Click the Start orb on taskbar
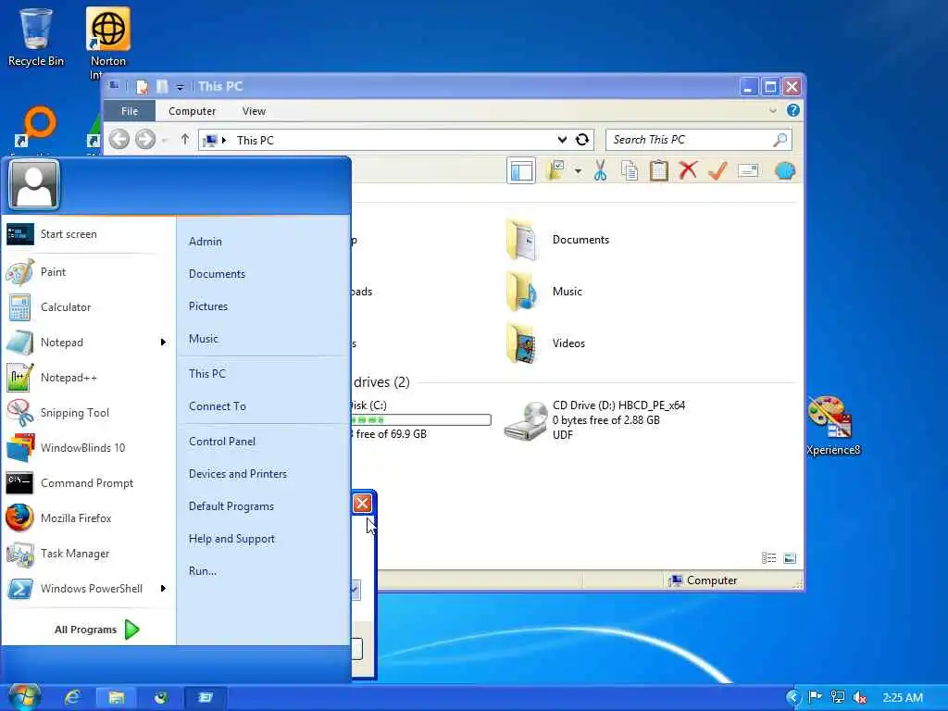This screenshot has height=711, width=948. (25, 696)
